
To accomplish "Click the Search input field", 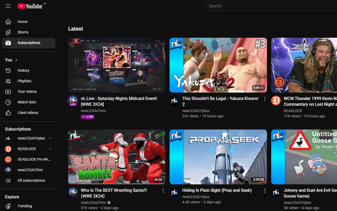I will click(x=263, y=6).
